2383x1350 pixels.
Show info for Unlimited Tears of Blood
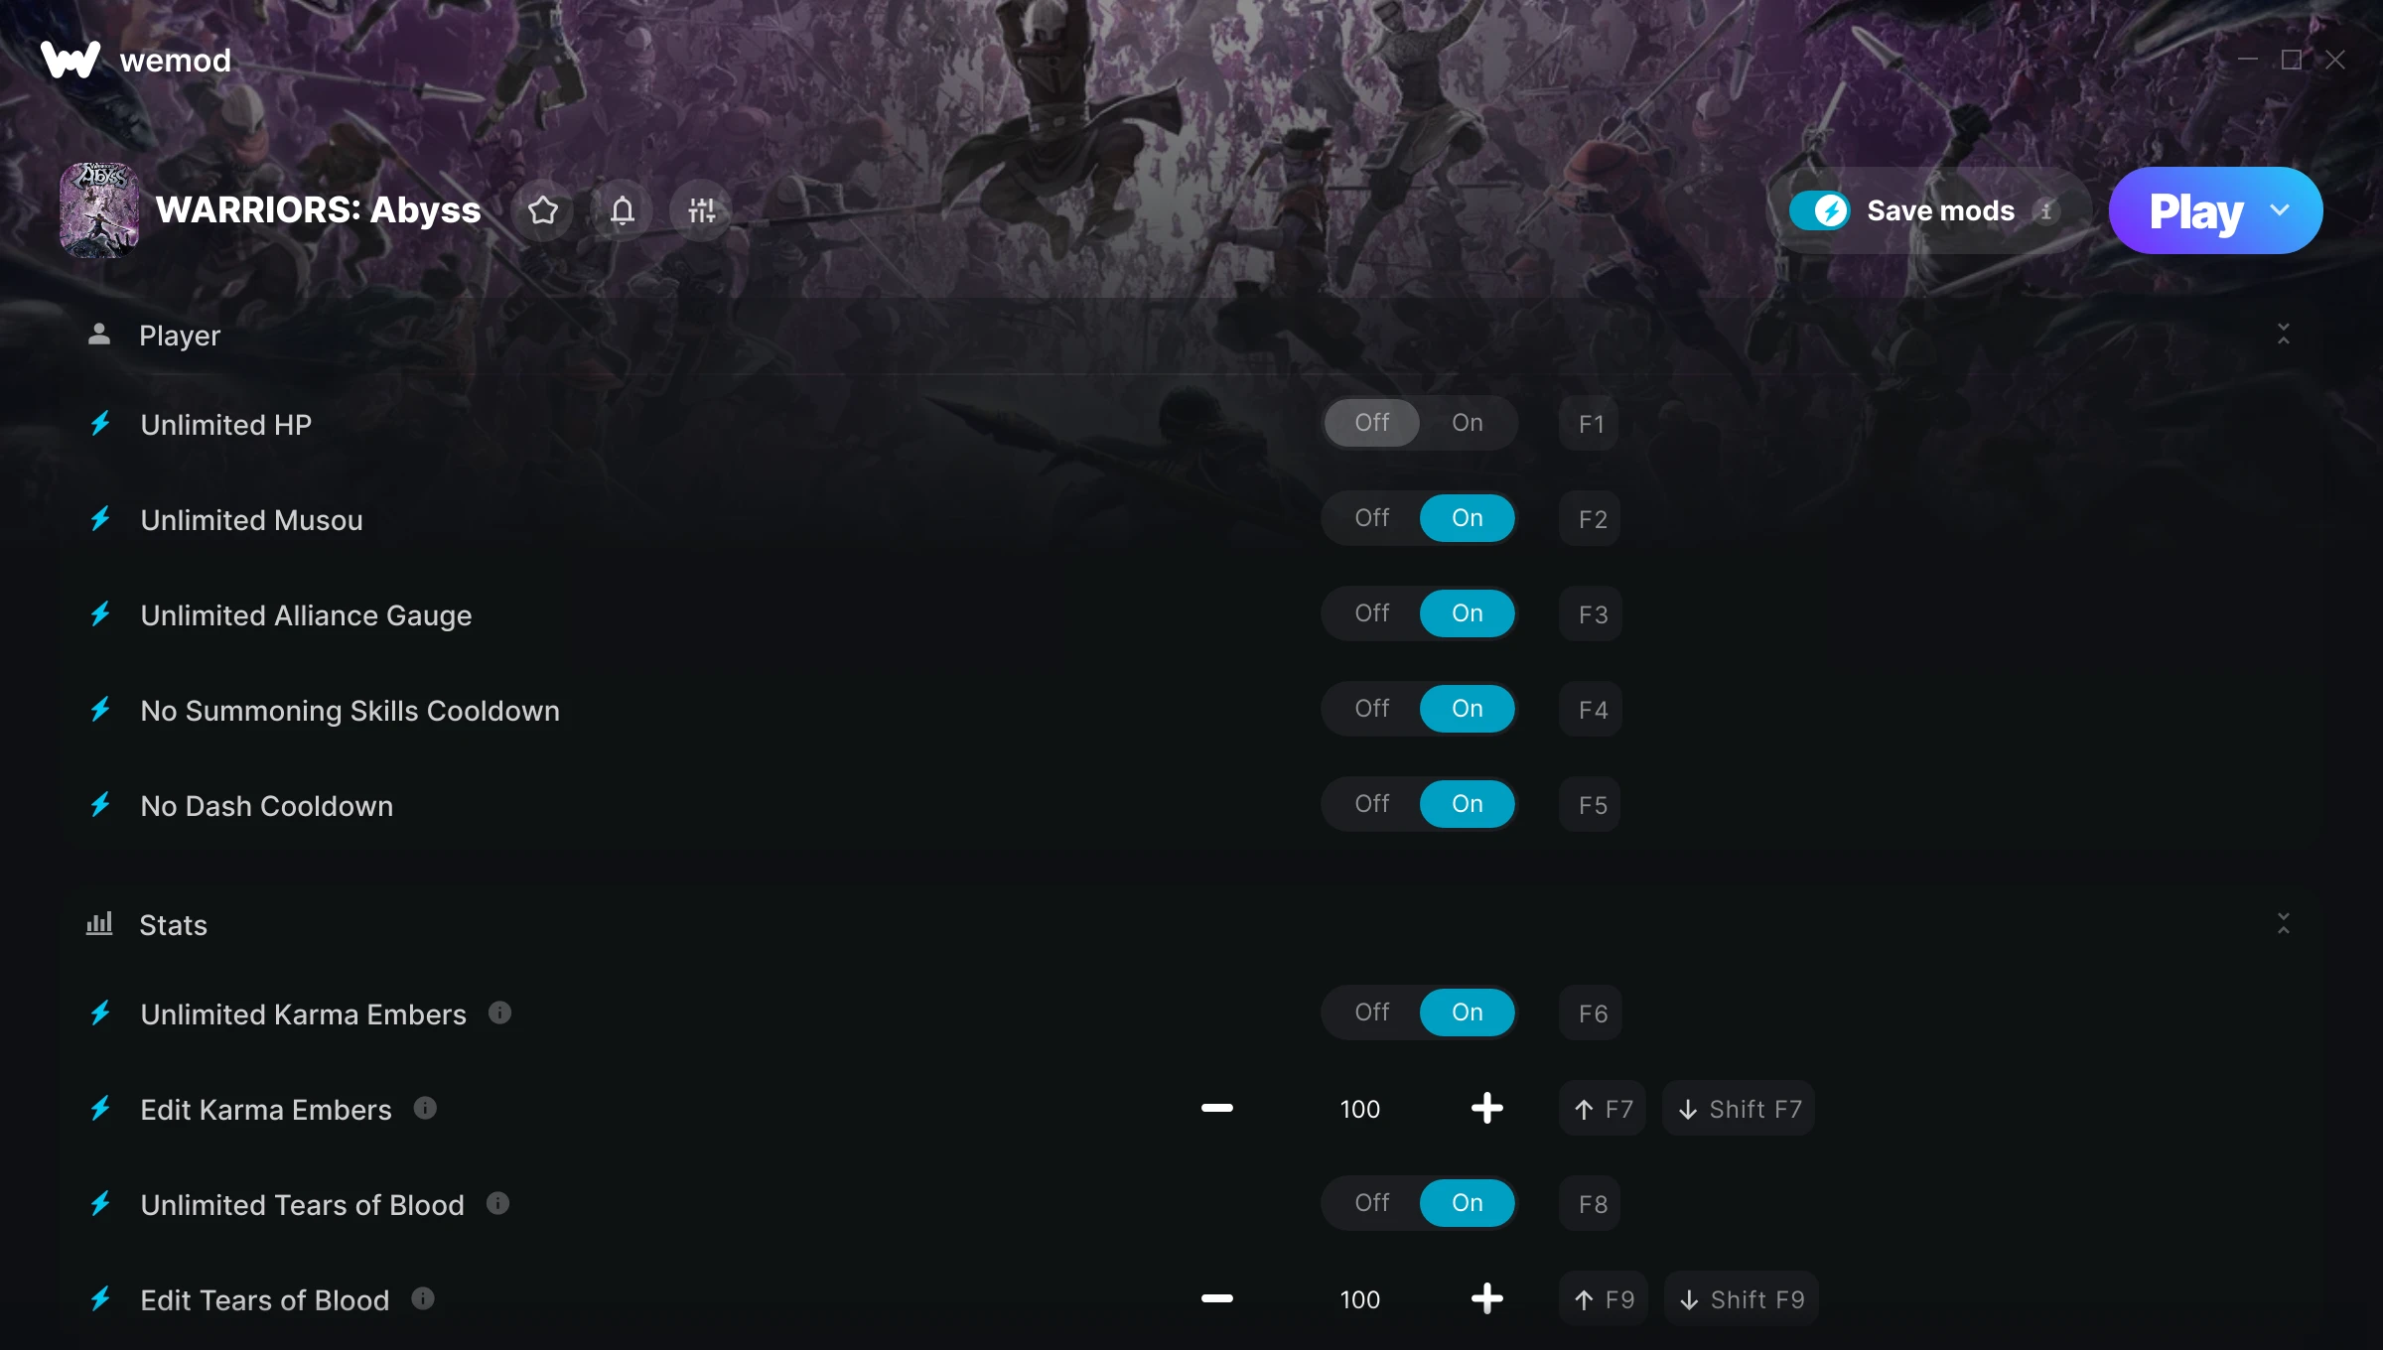[x=498, y=1203]
